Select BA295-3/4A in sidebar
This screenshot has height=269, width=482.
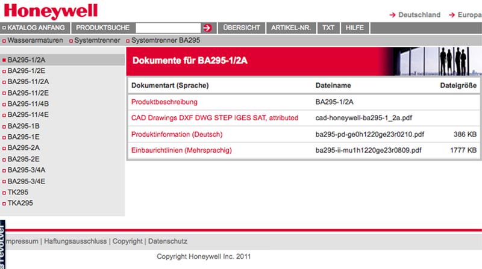(x=27, y=170)
